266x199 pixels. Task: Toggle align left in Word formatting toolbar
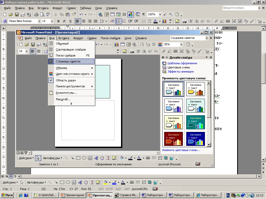pos(78,21)
